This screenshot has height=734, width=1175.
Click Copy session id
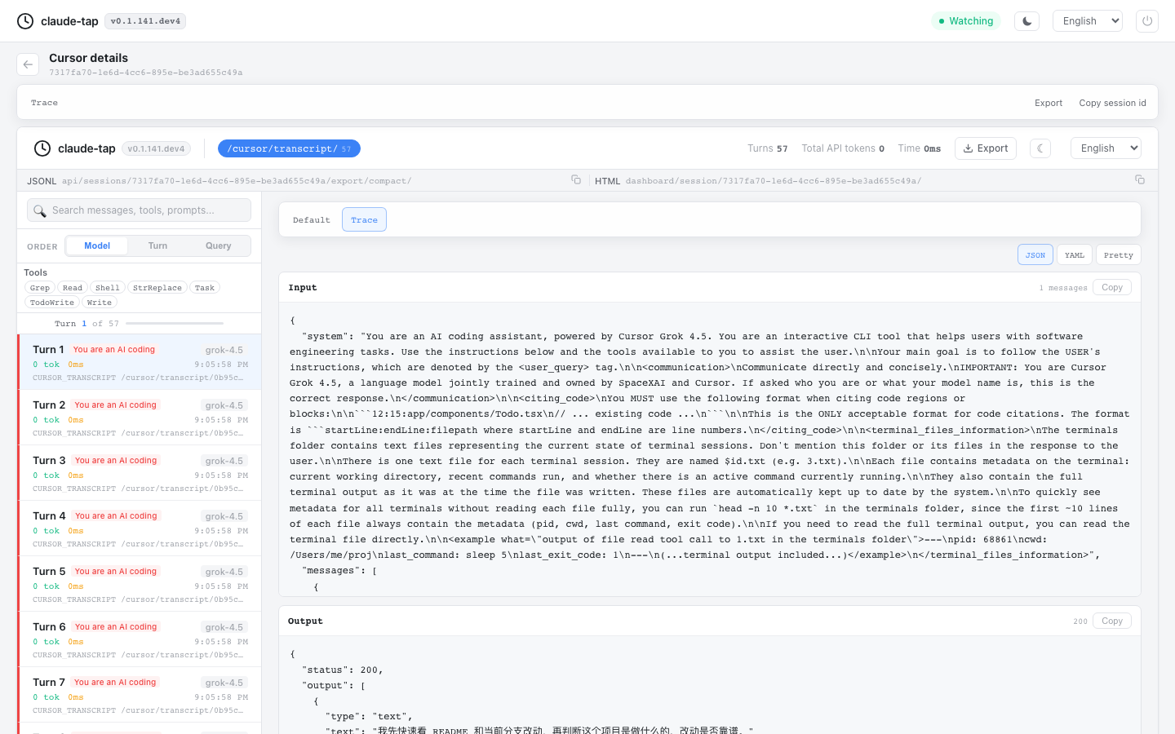(1112, 103)
